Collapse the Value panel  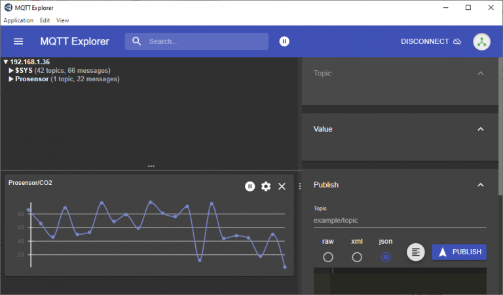[481, 129]
